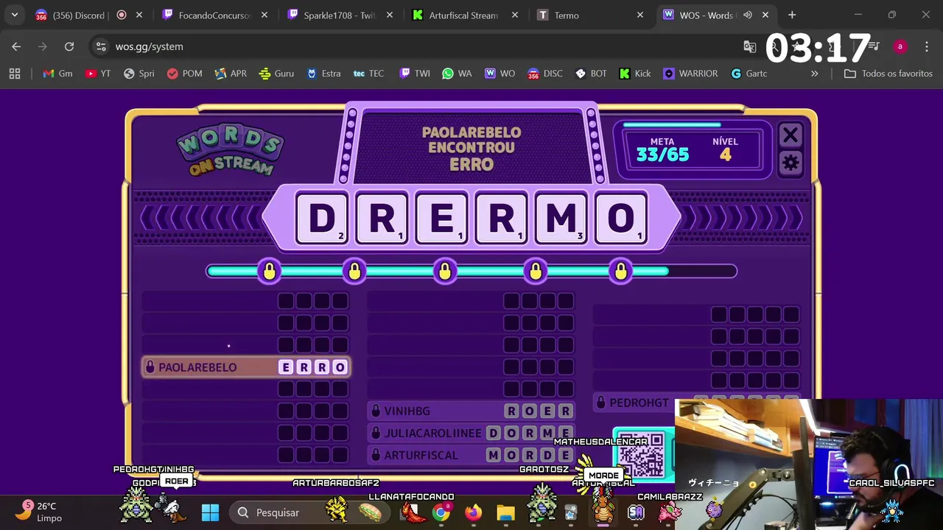This screenshot has height=530, width=943.
Task: Open the Gartc bookmark
Action: [749, 74]
